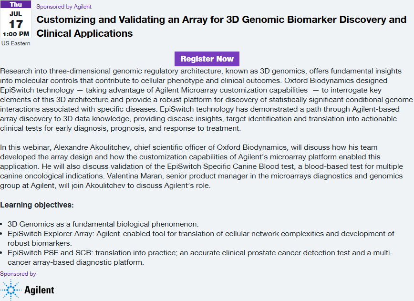
Task: Click the Learning objectives heading
Action: click(x=37, y=205)
